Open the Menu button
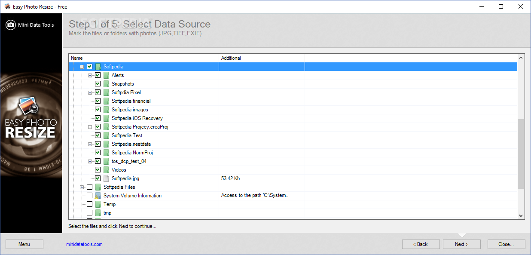531x255 pixels. pos(24,244)
